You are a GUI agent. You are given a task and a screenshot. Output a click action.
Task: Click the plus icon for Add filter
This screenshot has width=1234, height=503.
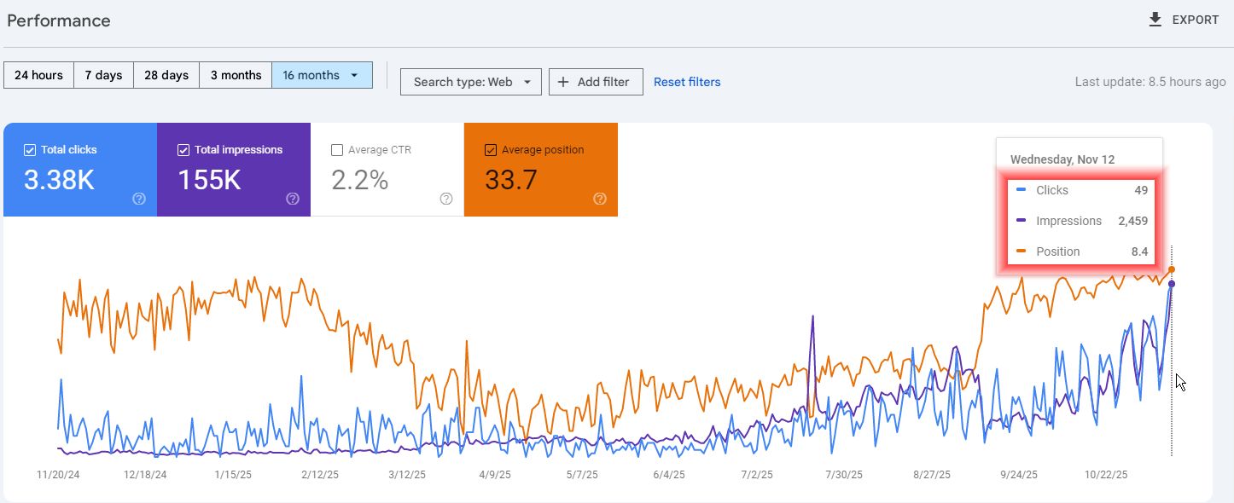[563, 82]
